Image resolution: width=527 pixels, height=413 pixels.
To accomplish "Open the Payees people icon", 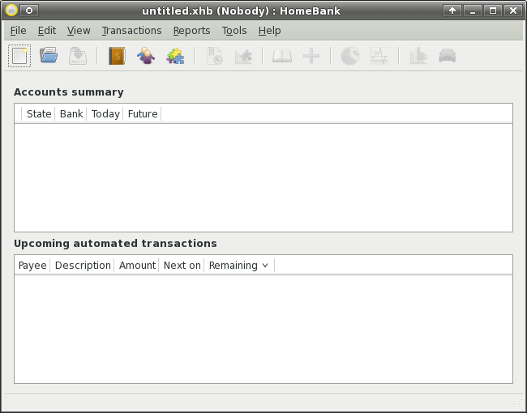I will [x=146, y=56].
